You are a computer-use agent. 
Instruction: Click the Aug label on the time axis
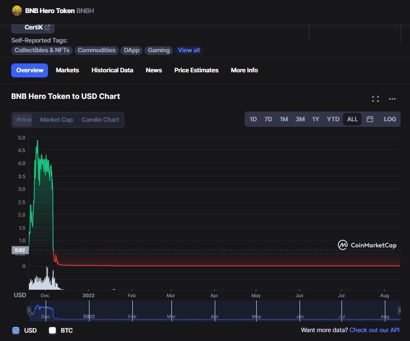pyautogui.click(x=384, y=295)
